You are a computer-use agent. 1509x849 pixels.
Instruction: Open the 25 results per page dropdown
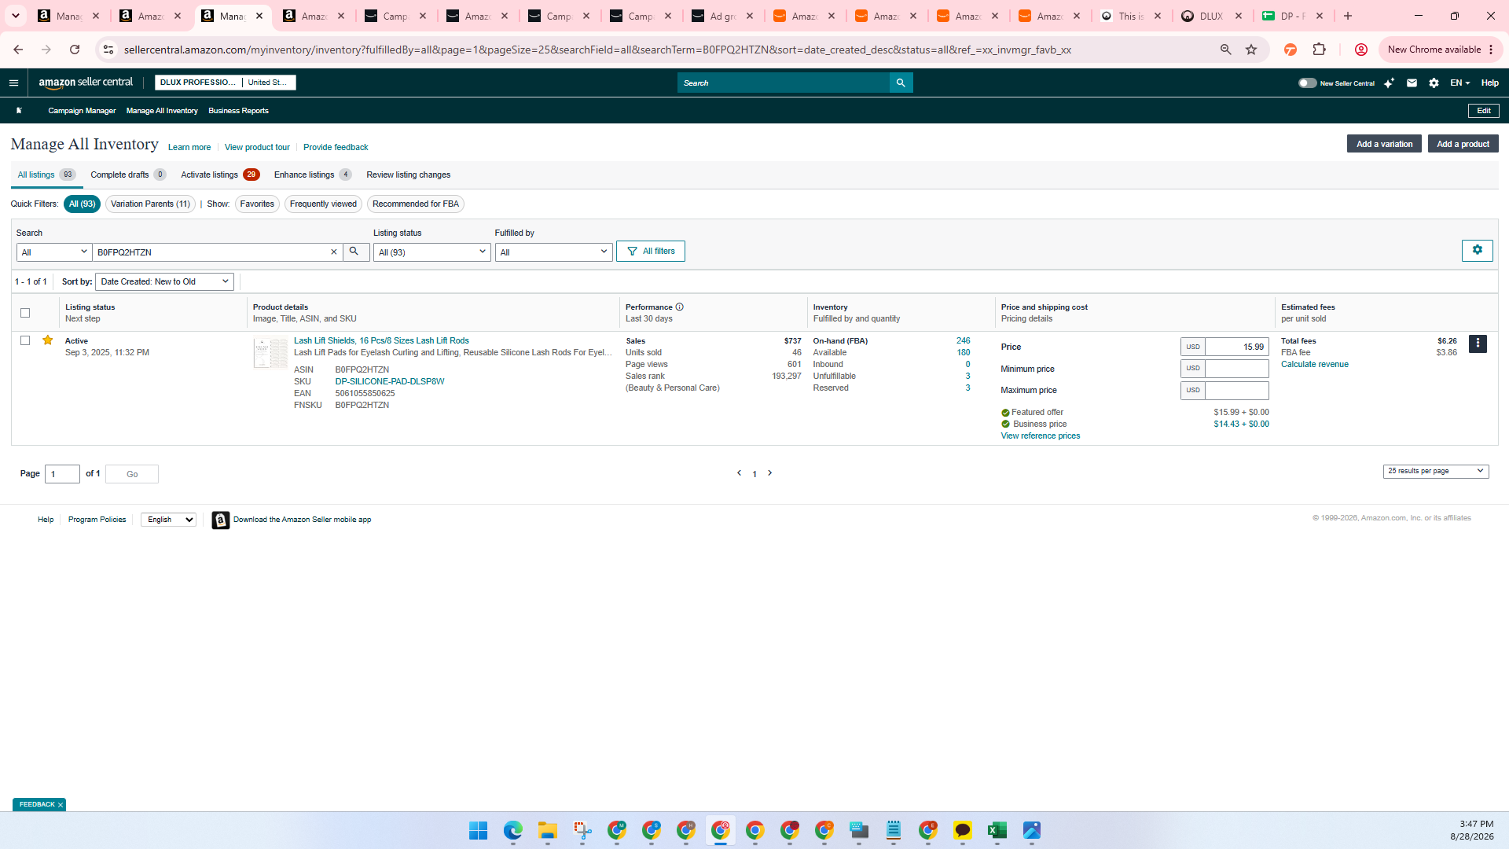[1436, 471]
